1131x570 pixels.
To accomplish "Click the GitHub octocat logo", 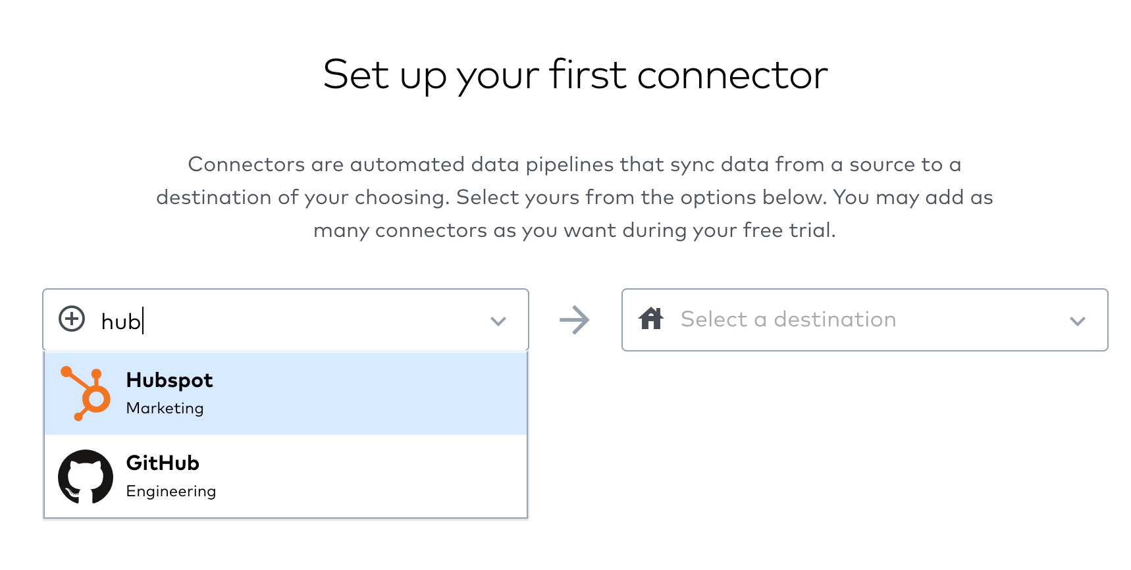I will pos(86,477).
